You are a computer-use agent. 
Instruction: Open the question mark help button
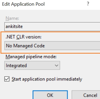tap(88, 4)
